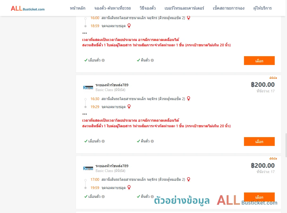Open ผู้ให้บริการ menu item
Screen dimensions: 287x213
263,8
